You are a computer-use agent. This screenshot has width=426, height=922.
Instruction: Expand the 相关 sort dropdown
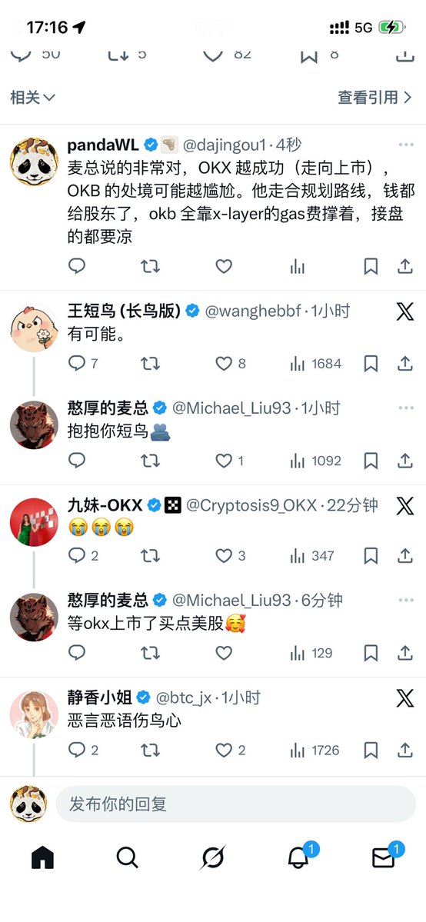[x=33, y=98]
